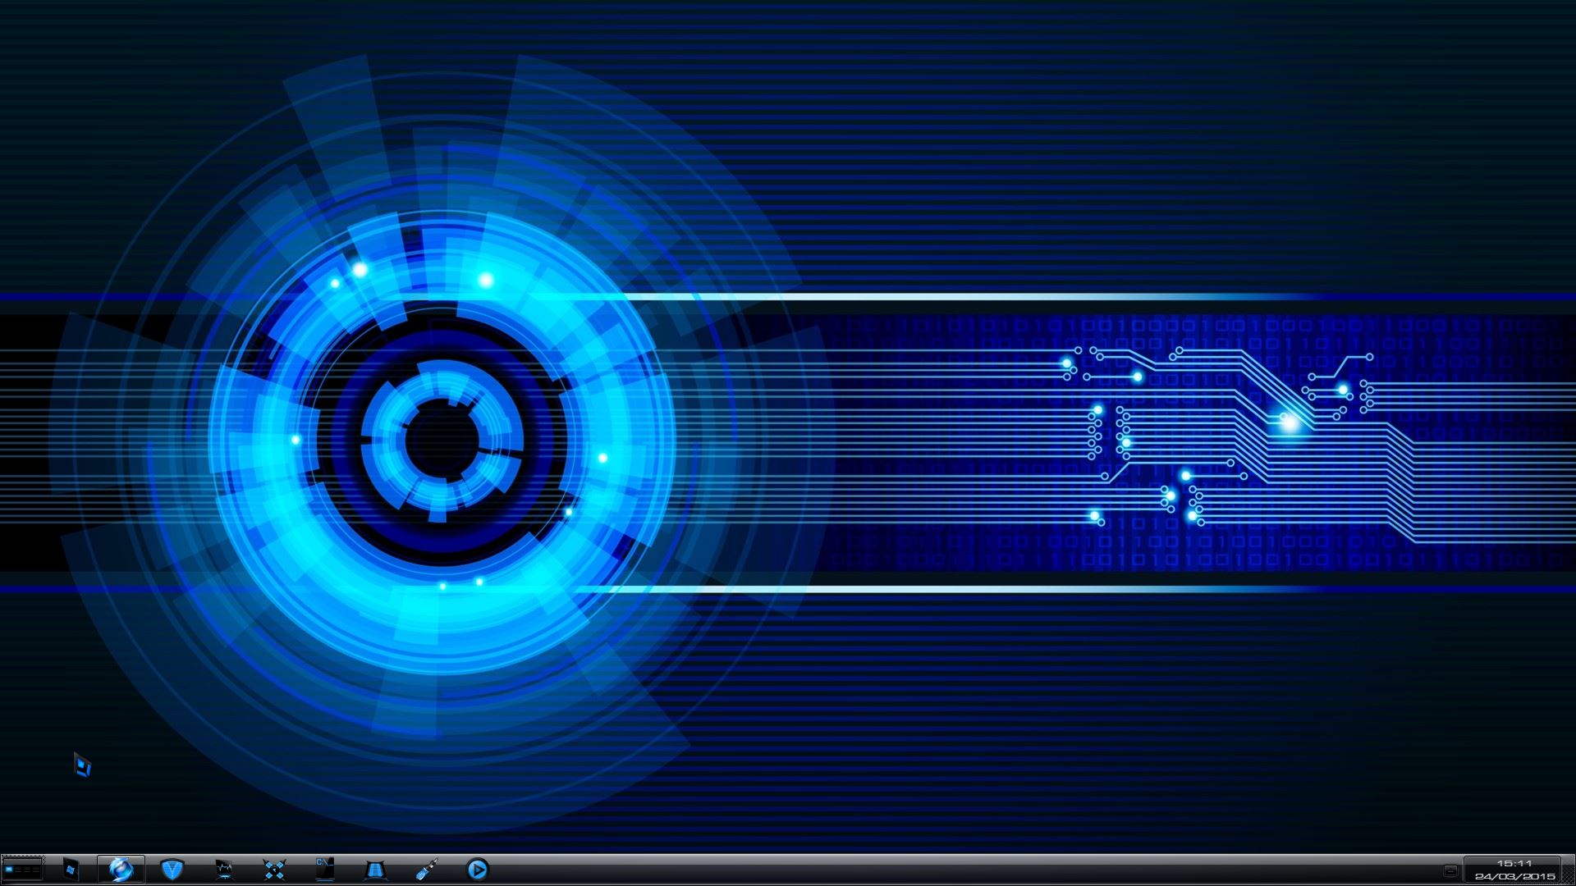This screenshot has width=1576, height=886.
Task: Switch to the first virtual desktop cell
Action: [x=9, y=869]
